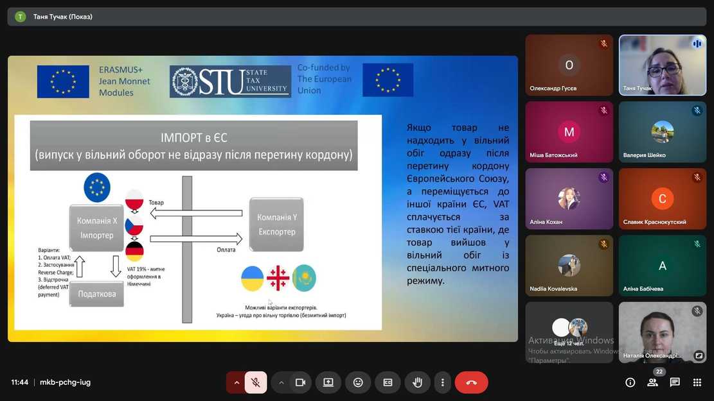Expand video settings arrow beside camera
Image resolution: width=714 pixels, height=401 pixels.
coord(281,382)
